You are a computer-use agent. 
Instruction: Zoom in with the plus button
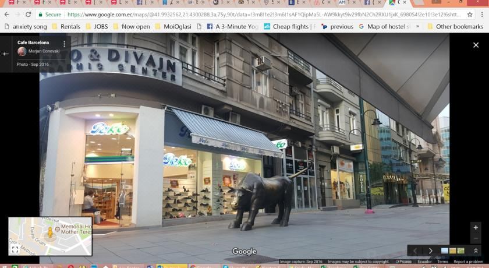tap(476, 227)
